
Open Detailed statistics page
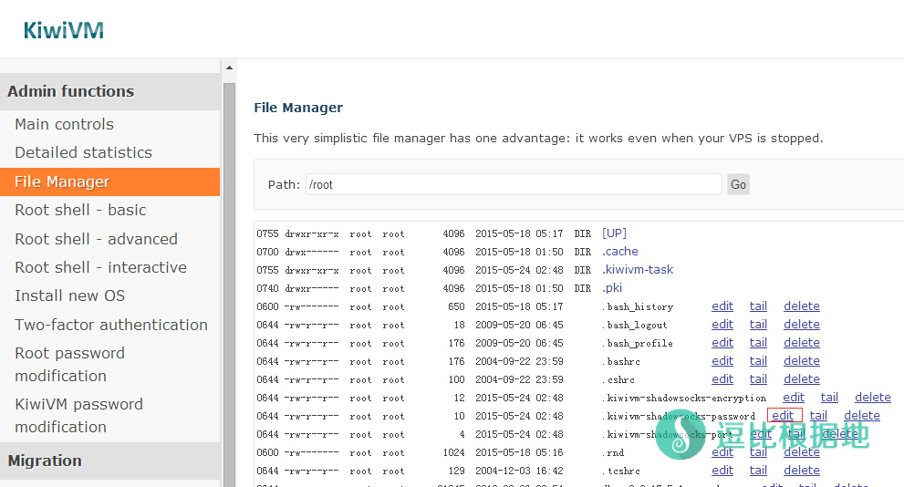tap(83, 152)
